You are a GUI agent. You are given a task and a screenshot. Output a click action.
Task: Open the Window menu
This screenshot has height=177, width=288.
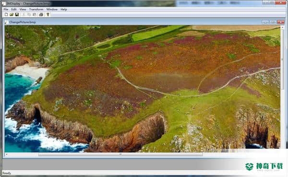(52, 10)
